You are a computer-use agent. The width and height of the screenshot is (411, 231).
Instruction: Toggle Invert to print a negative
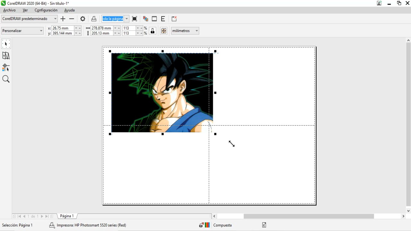coord(154,19)
